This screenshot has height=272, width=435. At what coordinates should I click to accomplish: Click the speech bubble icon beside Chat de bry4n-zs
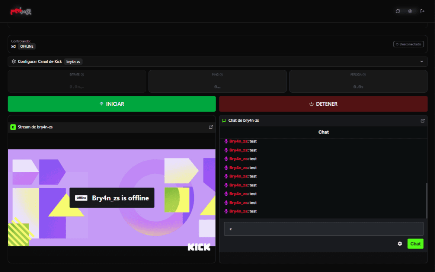point(224,121)
